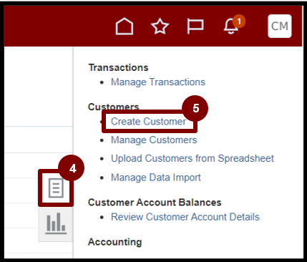Show notifications via the bell icon
This screenshot has height=262, width=307.
[230, 26]
